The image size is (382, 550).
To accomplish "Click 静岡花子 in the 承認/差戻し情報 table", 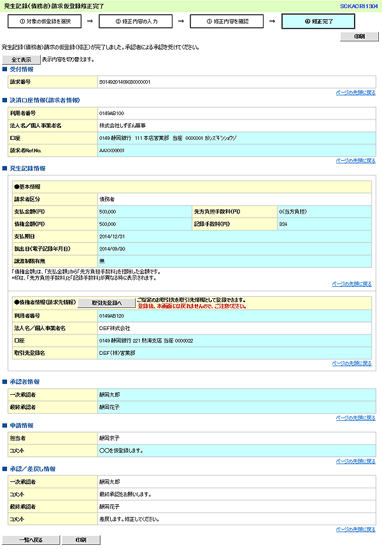I will tap(110, 507).
